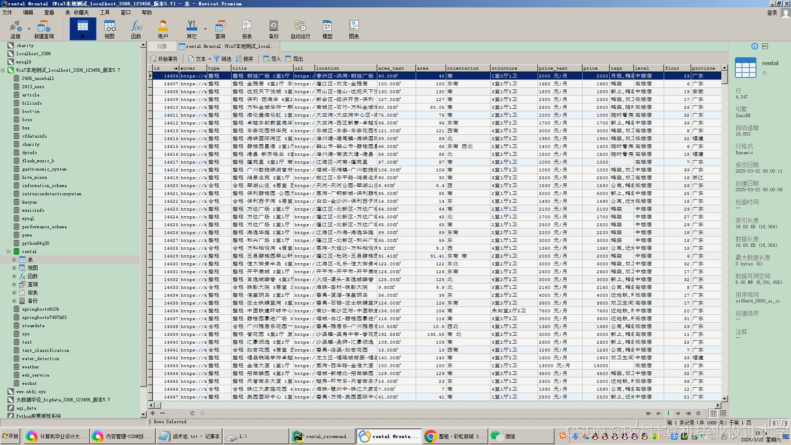Go to next page arrow
This screenshot has height=445, width=791.
678,413
